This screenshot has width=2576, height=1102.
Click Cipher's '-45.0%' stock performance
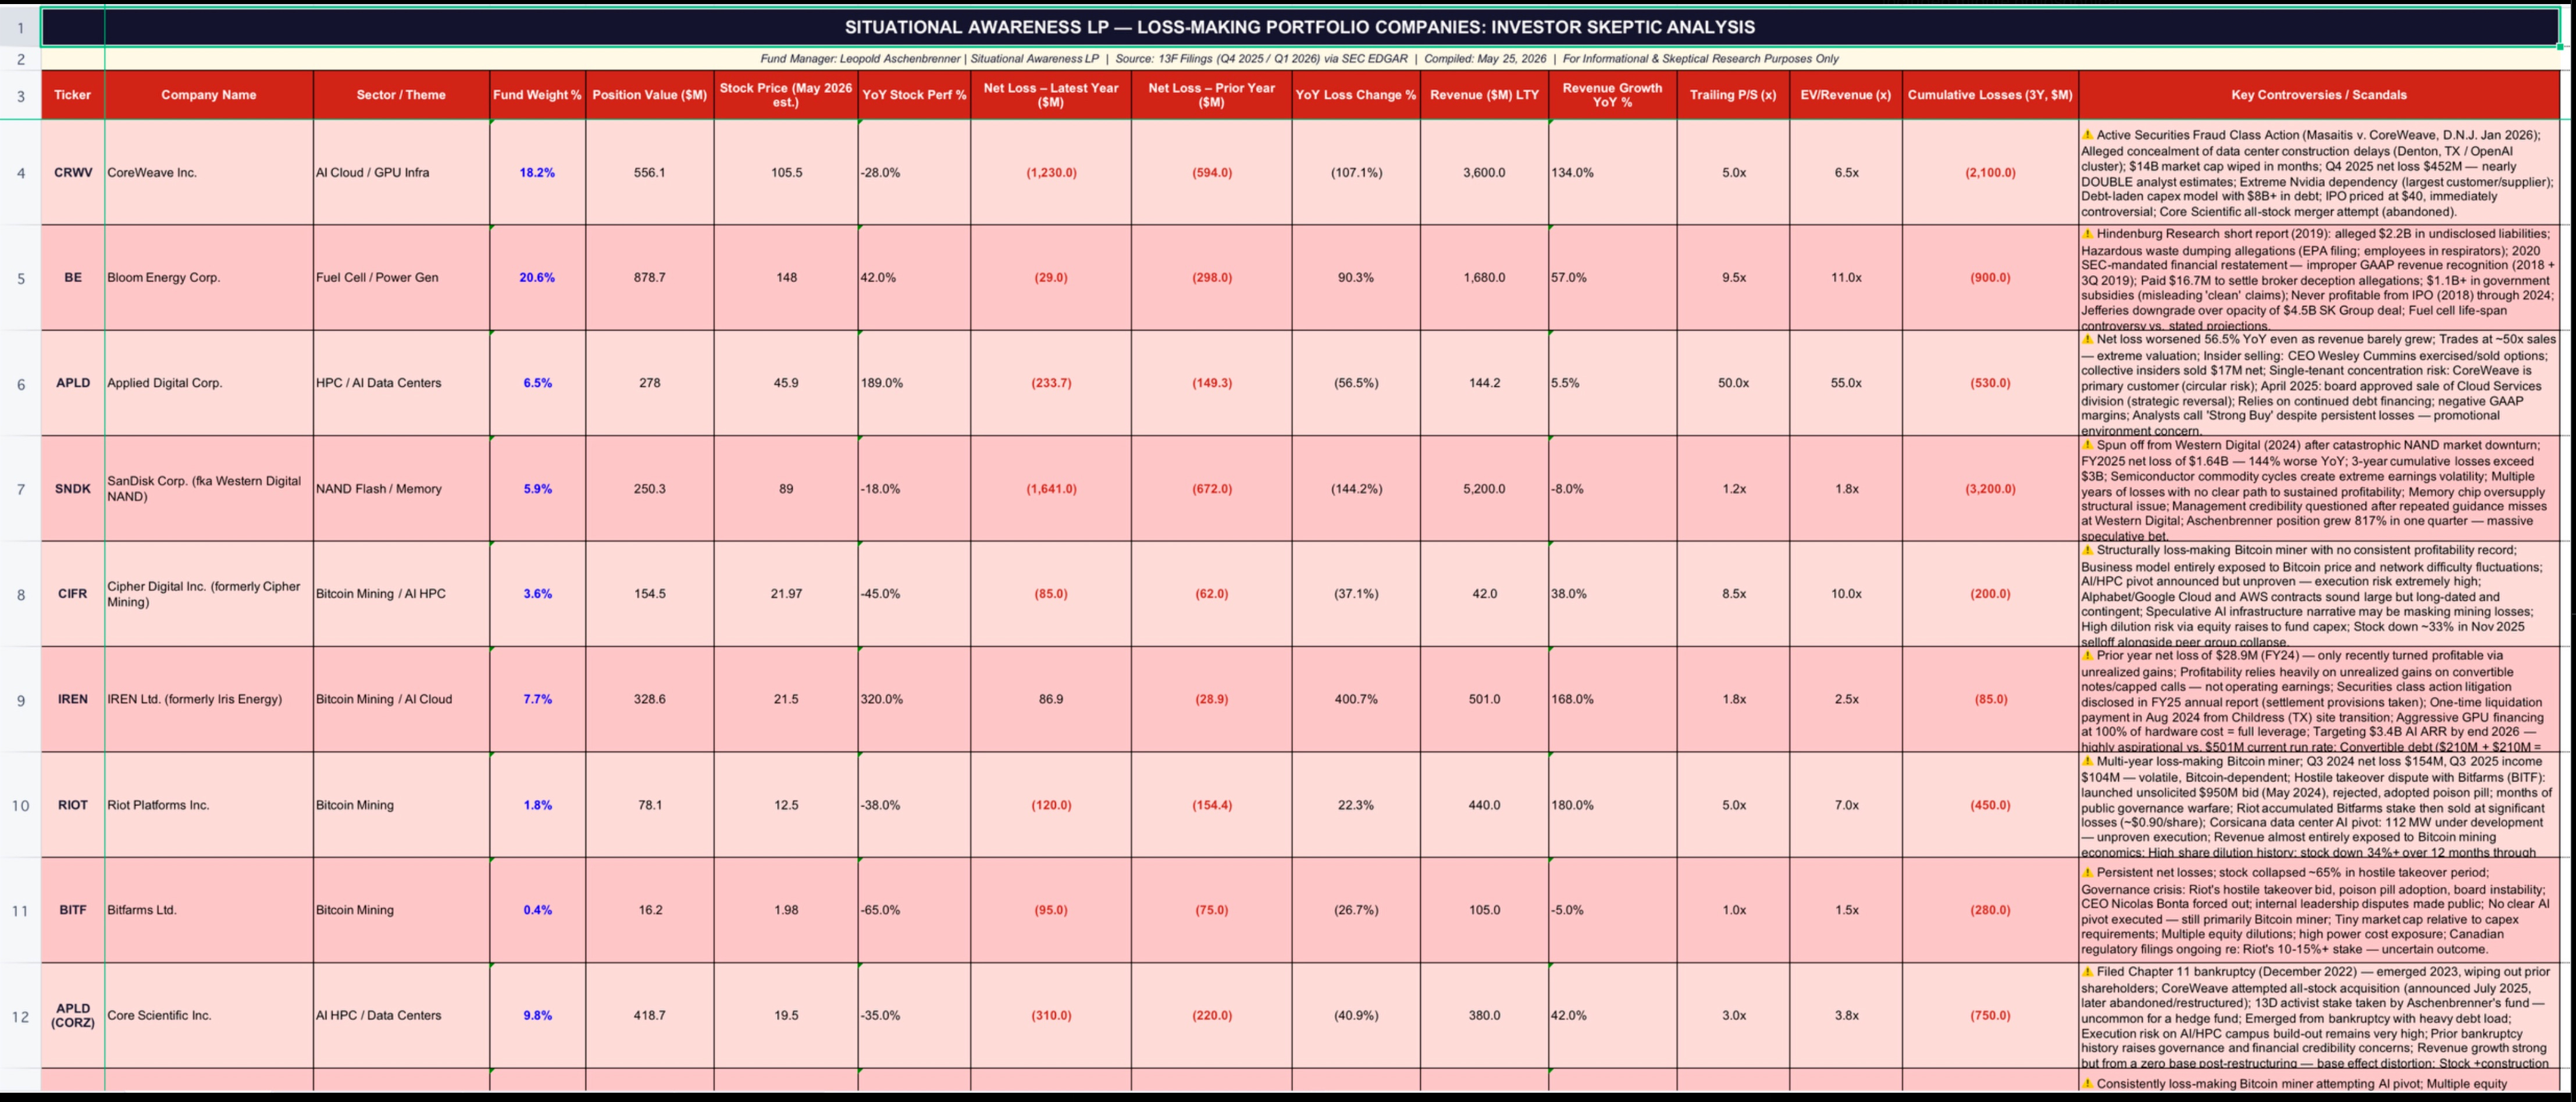pos(914,594)
